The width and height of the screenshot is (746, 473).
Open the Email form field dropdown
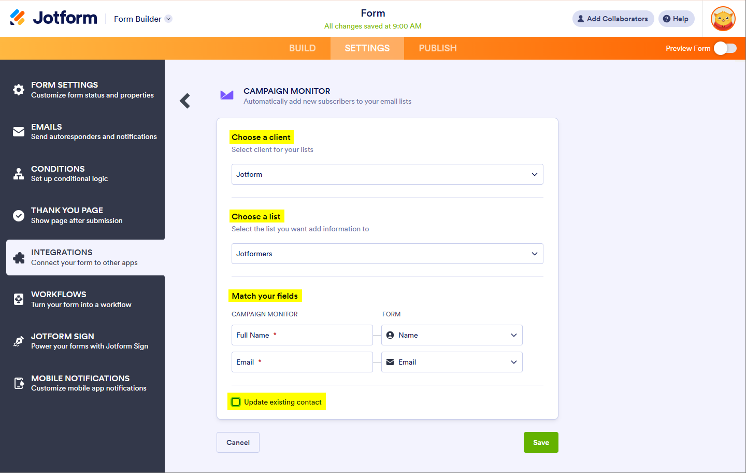[x=452, y=362]
